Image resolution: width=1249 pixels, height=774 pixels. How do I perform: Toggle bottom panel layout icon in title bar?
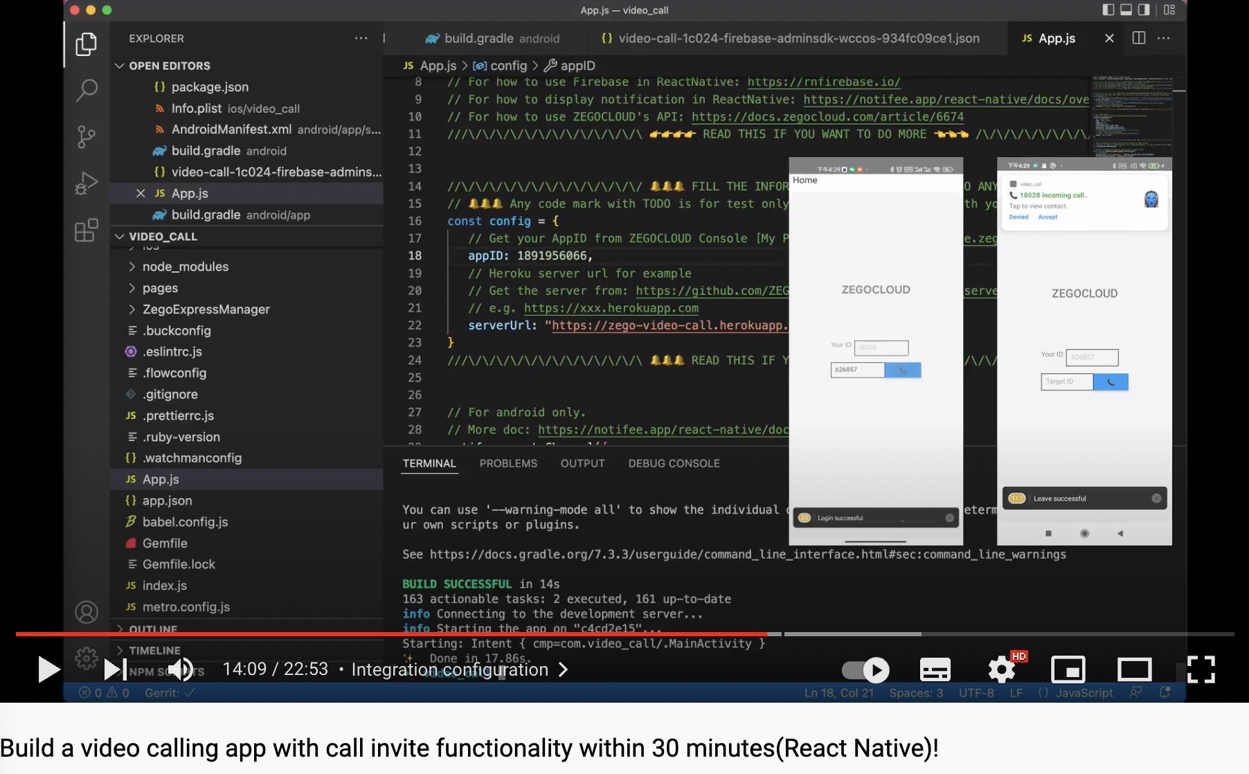click(1126, 10)
